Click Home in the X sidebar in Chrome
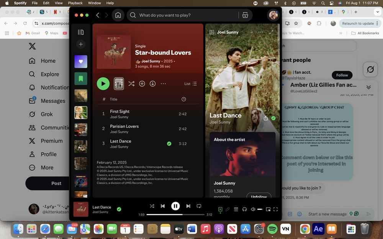383x239 pixels. (42, 61)
